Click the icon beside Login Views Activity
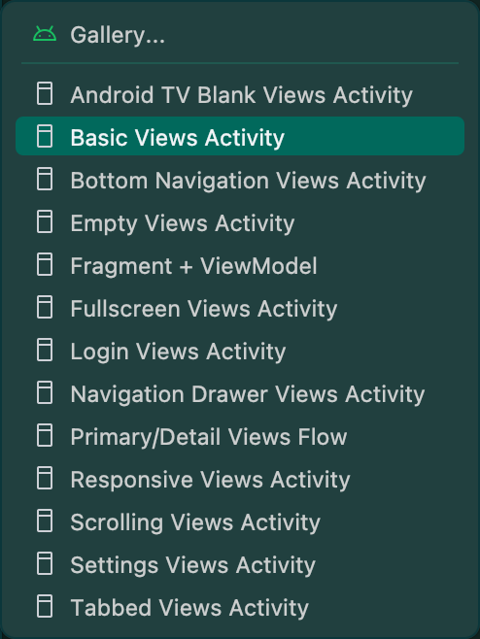This screenshot has height=639, width=480. [45, 350]
